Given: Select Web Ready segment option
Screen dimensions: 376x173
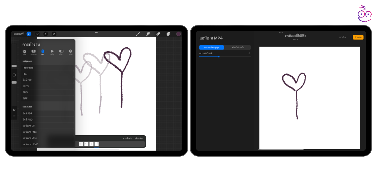Looking at the screenshot, I should pyautogui.click(x=238, y=47).
